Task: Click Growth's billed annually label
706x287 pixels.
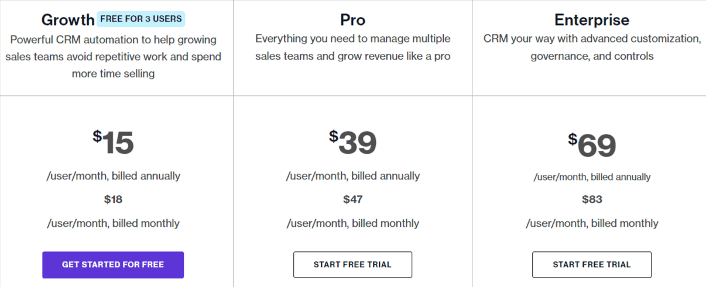Action: pyautogui.click(x=113, y=176)
